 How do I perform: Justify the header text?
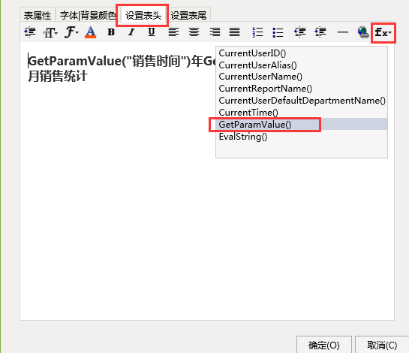(x=234, y=32)
